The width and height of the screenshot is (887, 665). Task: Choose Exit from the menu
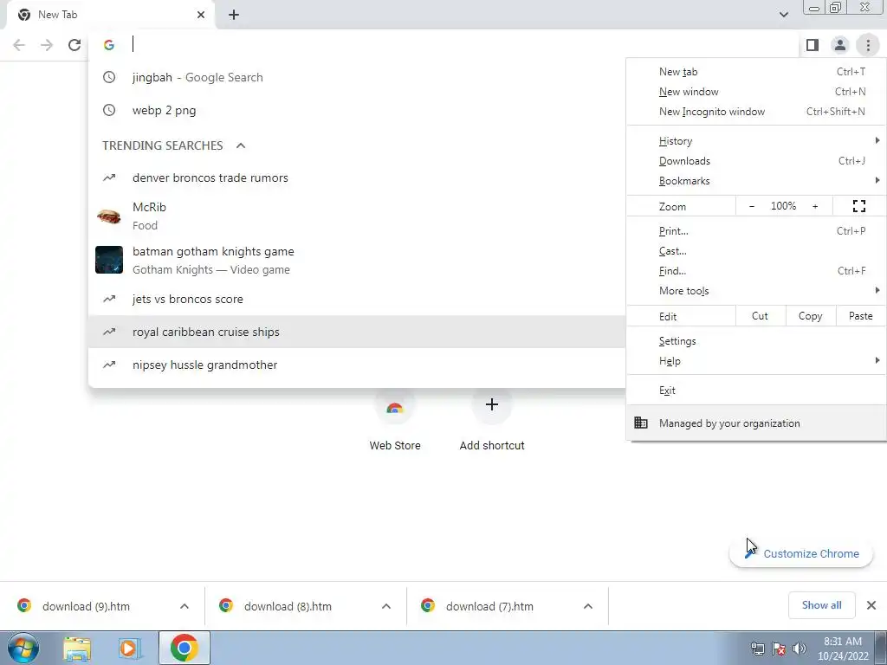tap(756, 391)
